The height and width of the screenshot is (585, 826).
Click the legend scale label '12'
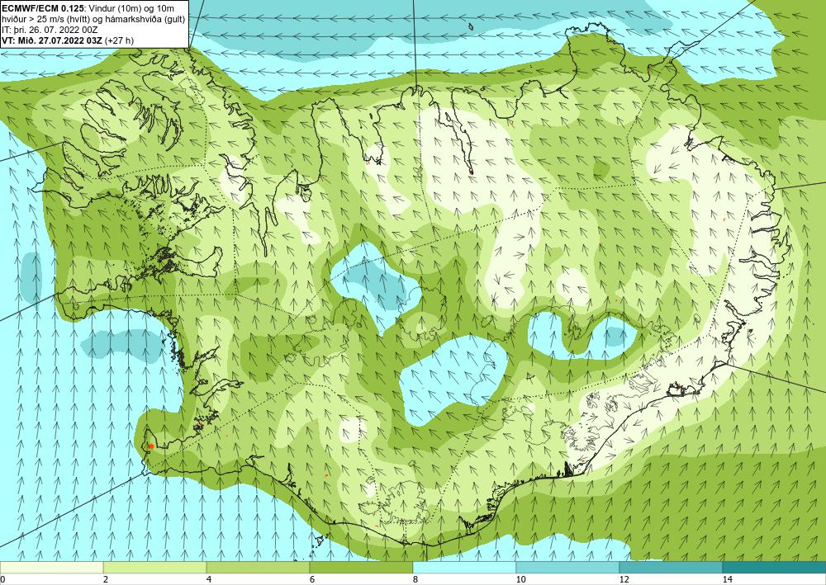(x=624, y=580)
